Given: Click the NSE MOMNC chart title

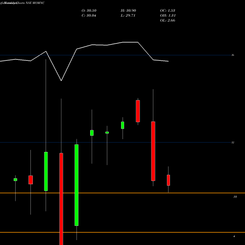Looking at the screenshot, I should 35,3.
